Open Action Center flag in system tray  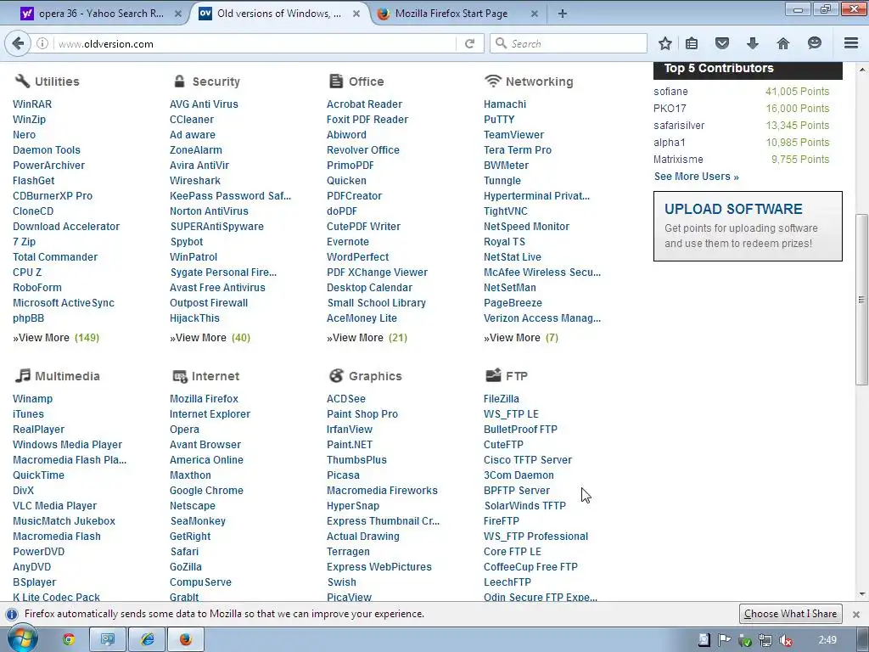(x=724, y=640)
